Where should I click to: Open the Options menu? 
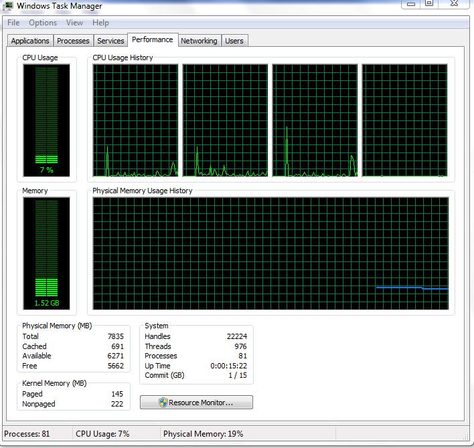coord(43,23)
